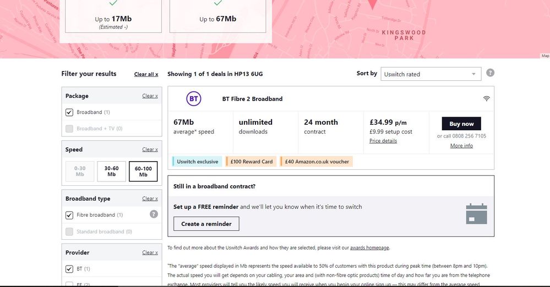Click the Create a reminder button

point(206,224)
